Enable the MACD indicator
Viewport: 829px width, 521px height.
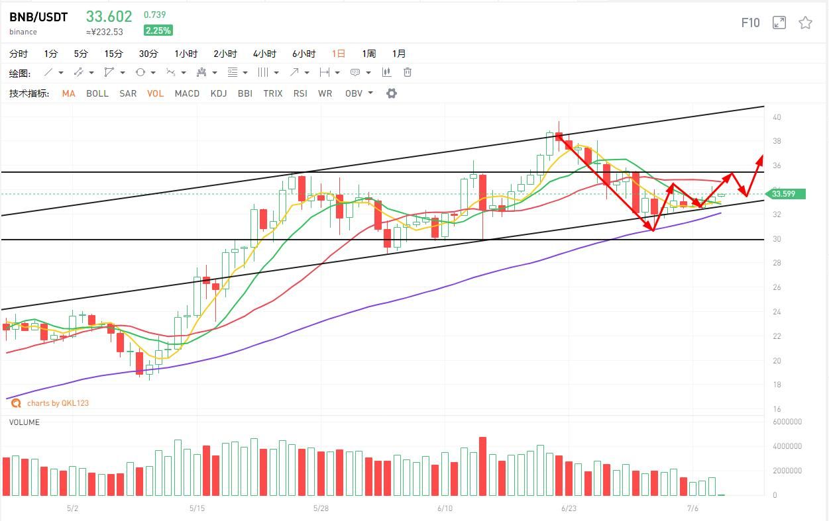pyautogui.click(x=187, y=93)
